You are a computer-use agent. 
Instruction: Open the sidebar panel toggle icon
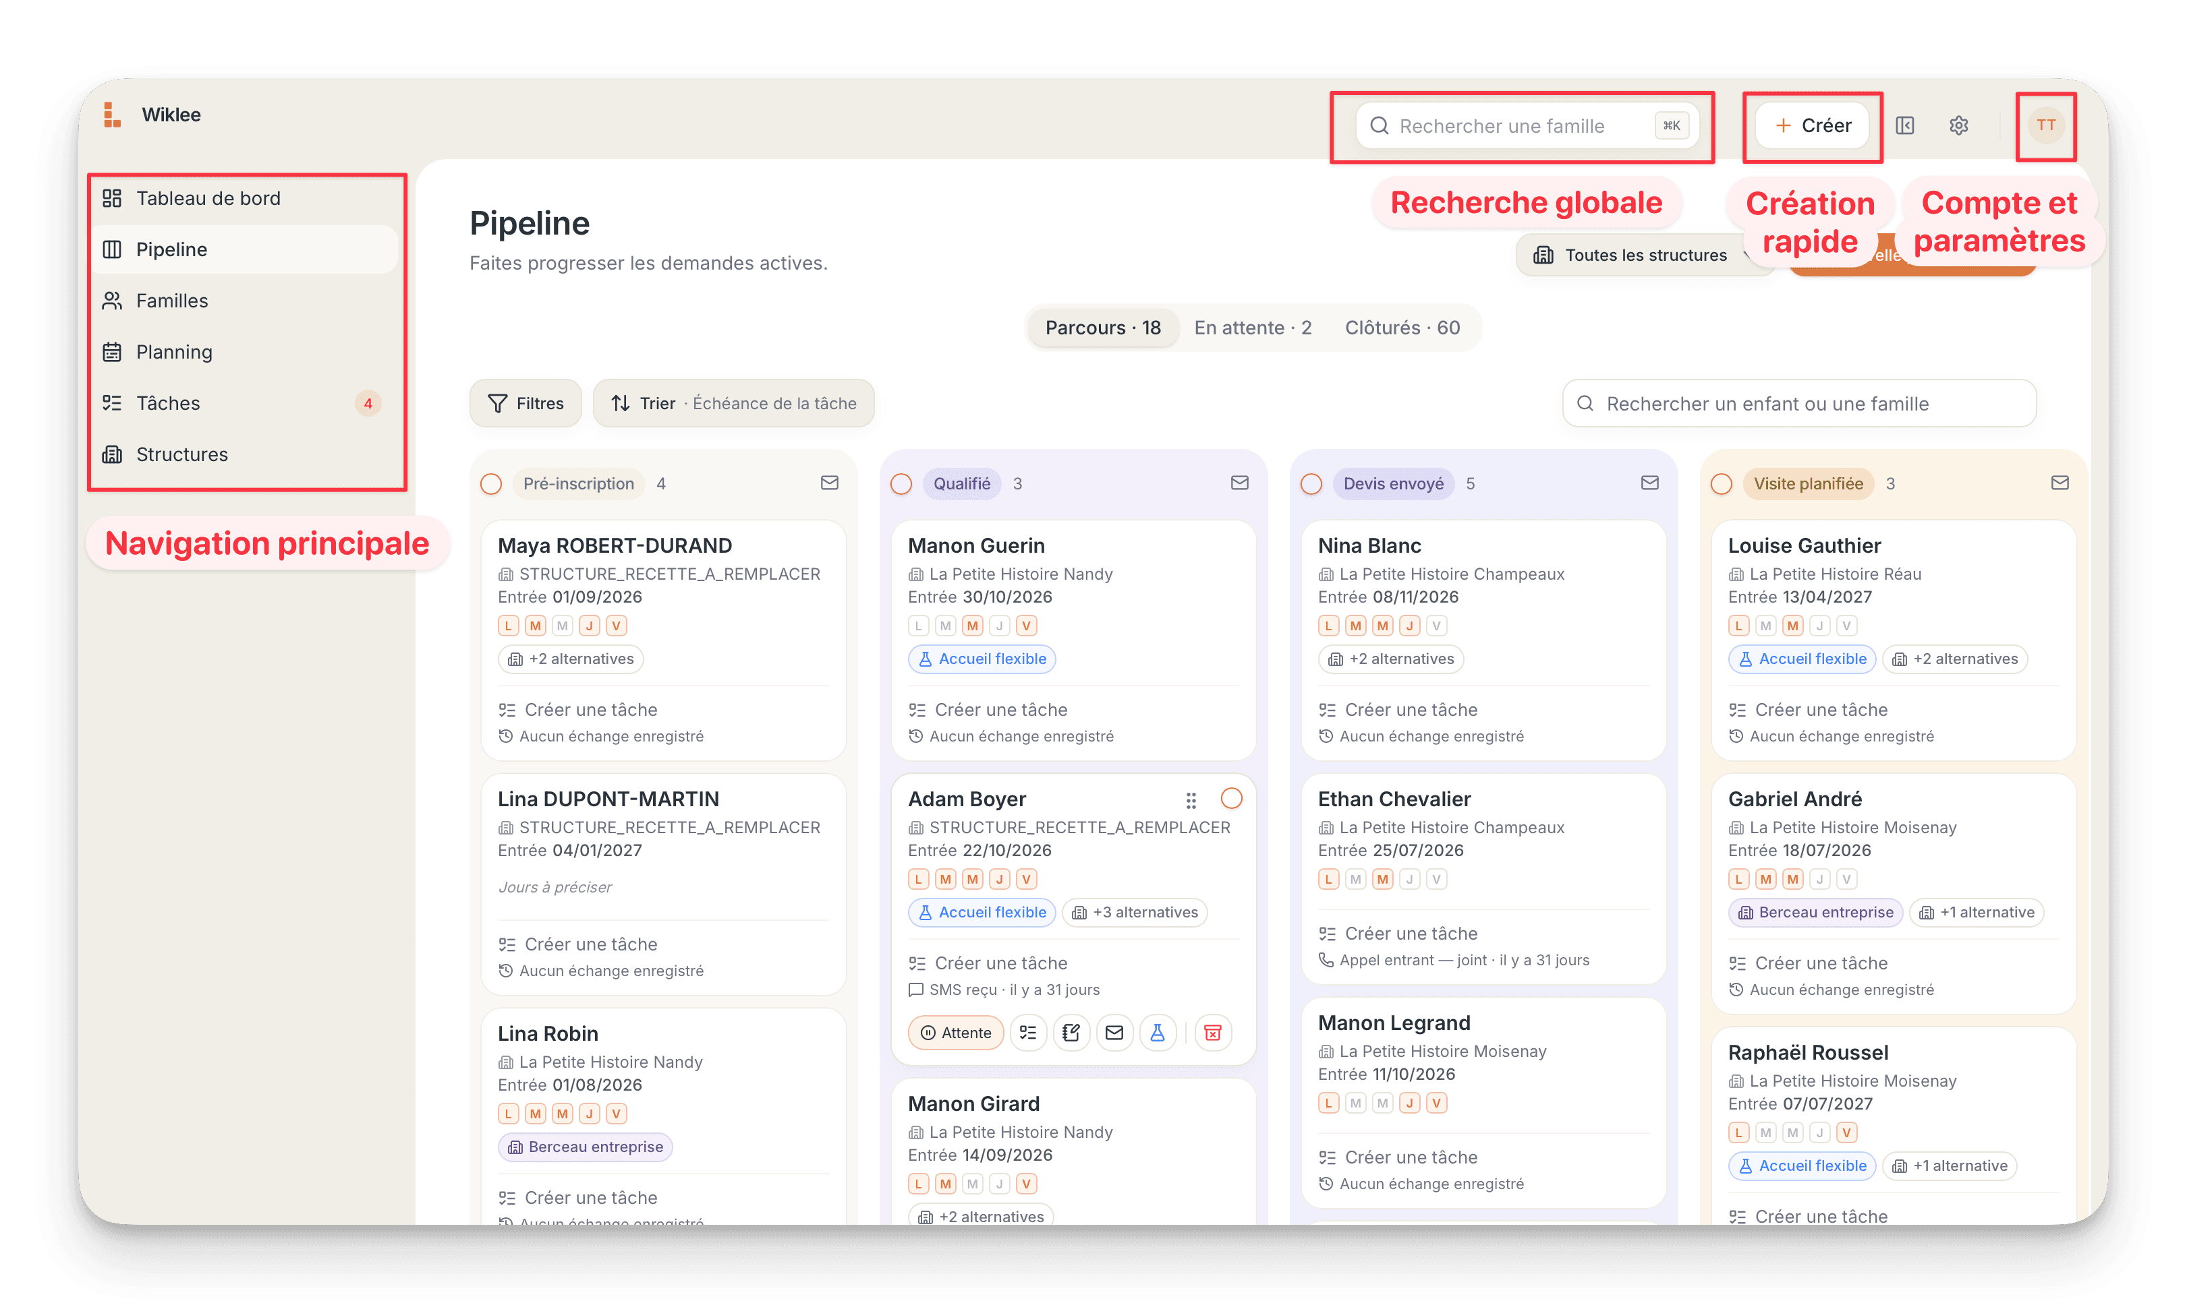(1904, 125)
